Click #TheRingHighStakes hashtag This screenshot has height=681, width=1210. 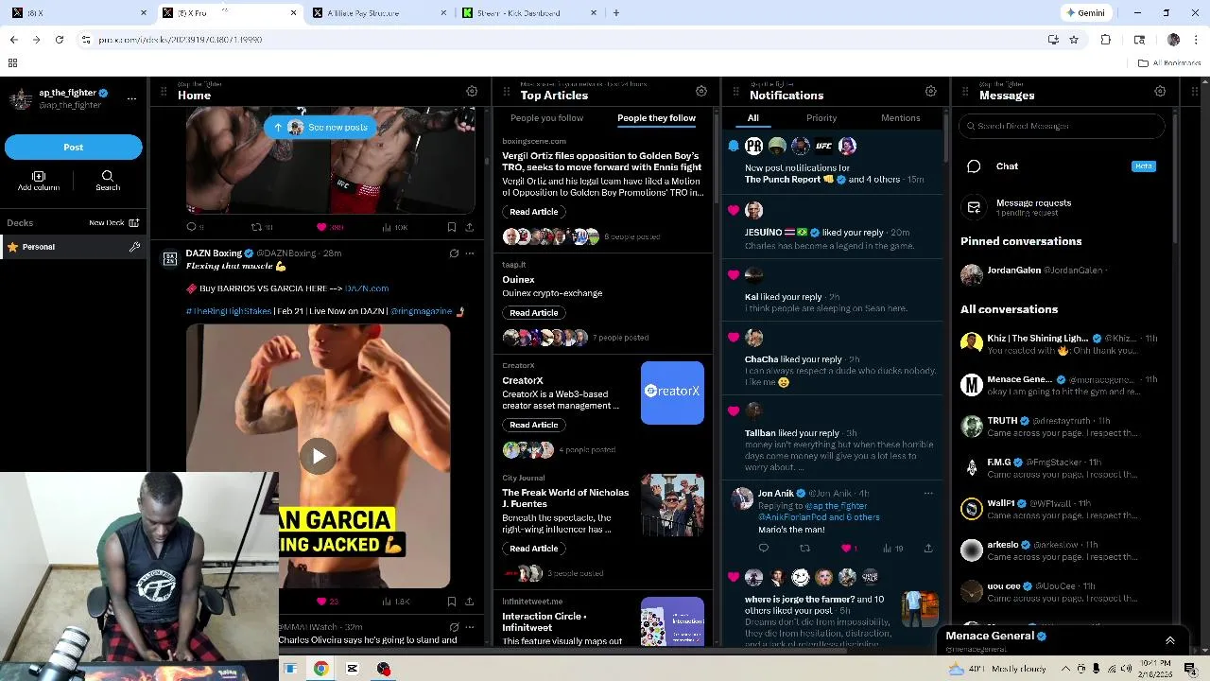coord(228,311)
